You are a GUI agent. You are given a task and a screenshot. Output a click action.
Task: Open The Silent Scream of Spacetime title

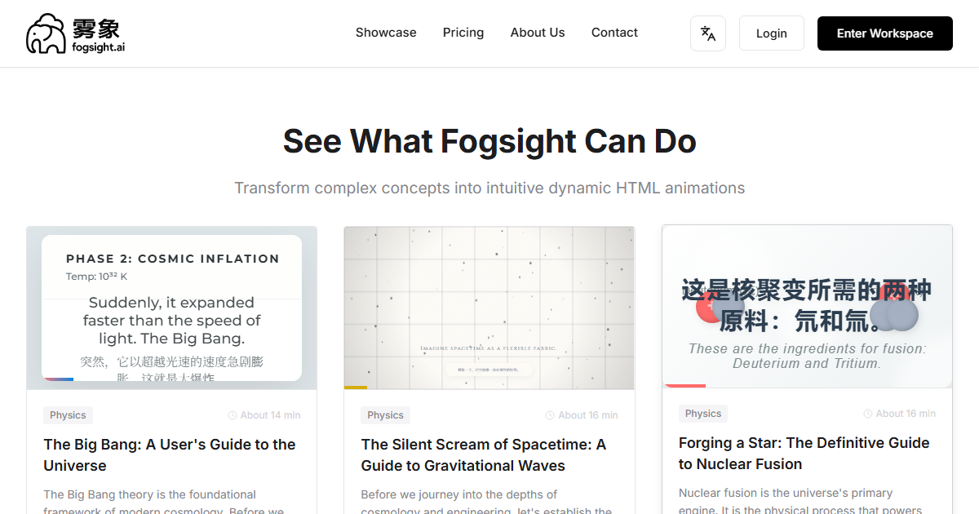point(484,455)
